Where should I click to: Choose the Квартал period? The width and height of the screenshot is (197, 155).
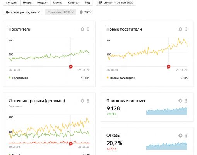[x=73, y=3]
